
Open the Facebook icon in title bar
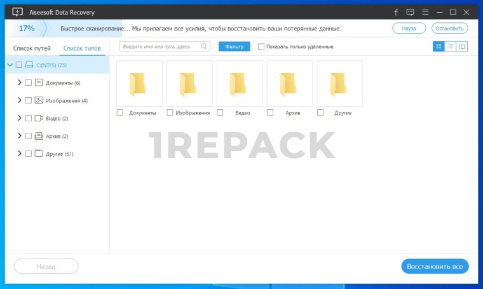pos(396,12)
